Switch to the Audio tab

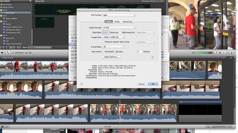tap(117, 22)
